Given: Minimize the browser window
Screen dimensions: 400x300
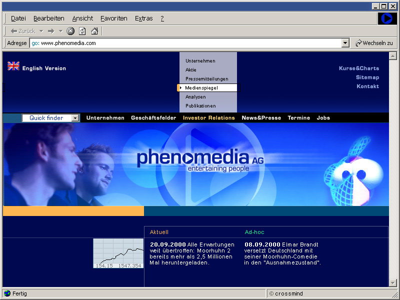Looking at the screenshot, I should pyautogui.click(x=375, y=6).
